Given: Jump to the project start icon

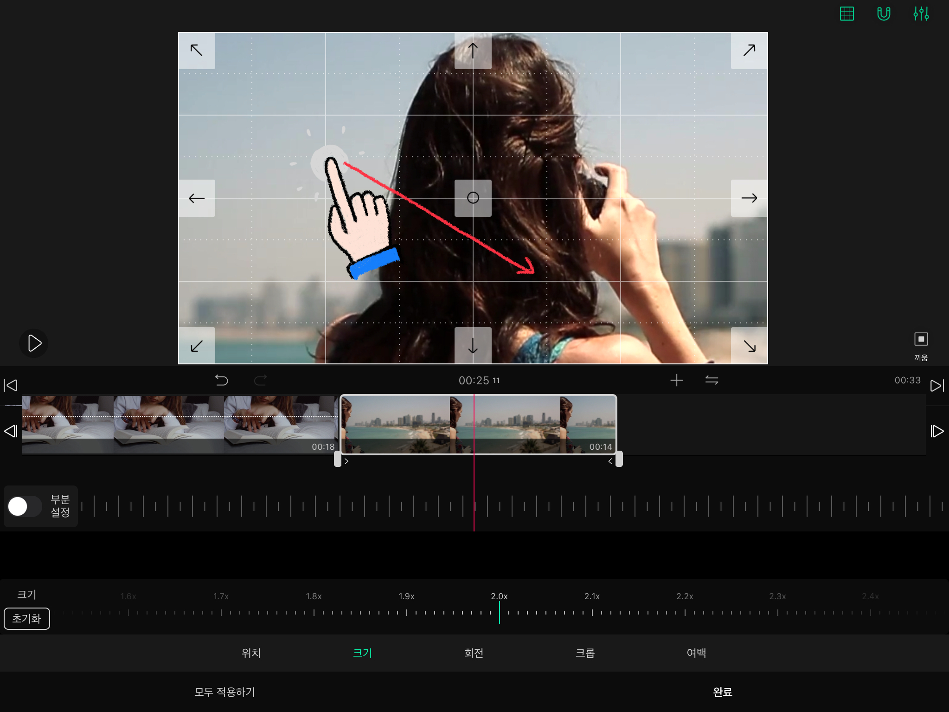Looking at the screenshot, I should coord(11,385).
